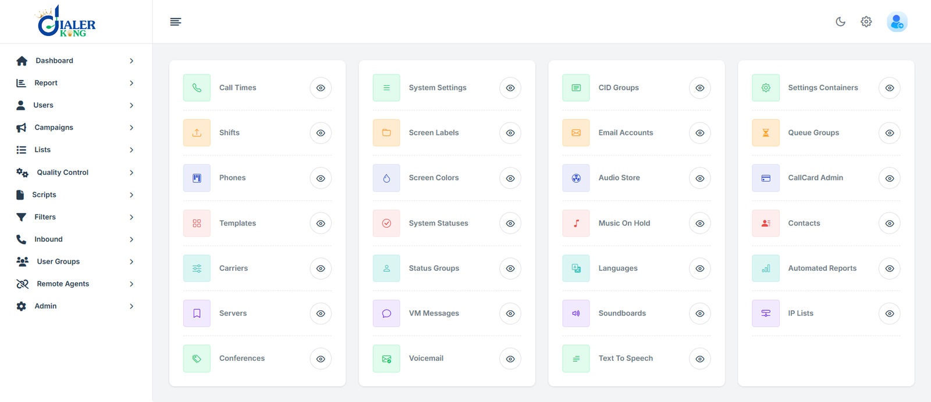Click the IP Lists icon tile

click(766, 313)
